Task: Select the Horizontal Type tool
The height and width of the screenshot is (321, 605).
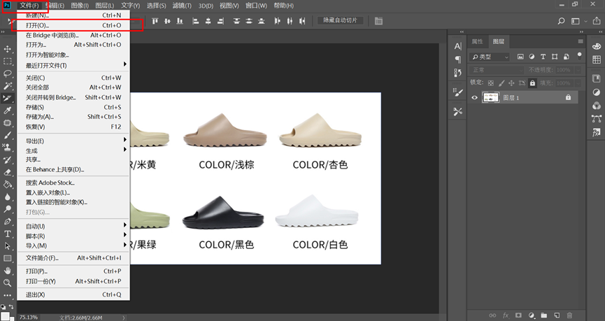Action: 8,234
